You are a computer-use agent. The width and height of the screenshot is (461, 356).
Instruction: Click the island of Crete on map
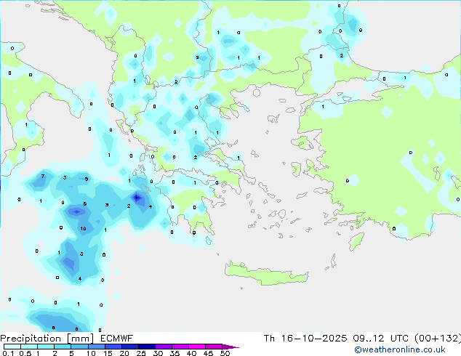pos(266,274)
